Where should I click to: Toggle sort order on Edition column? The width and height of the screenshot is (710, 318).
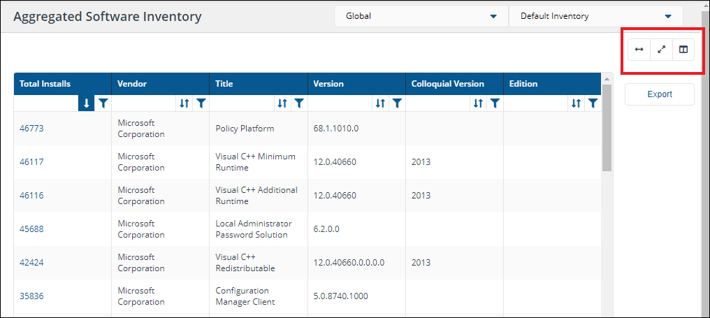point(576,103)
